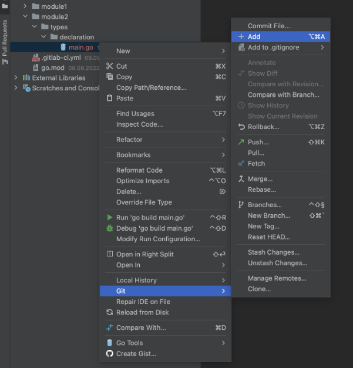Click the Push green arrow icon
This screenshot has width=353, height=368.
coord(241,142)
